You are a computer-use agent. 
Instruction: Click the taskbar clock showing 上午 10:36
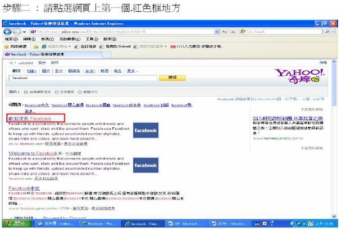(x=323, y=223)
